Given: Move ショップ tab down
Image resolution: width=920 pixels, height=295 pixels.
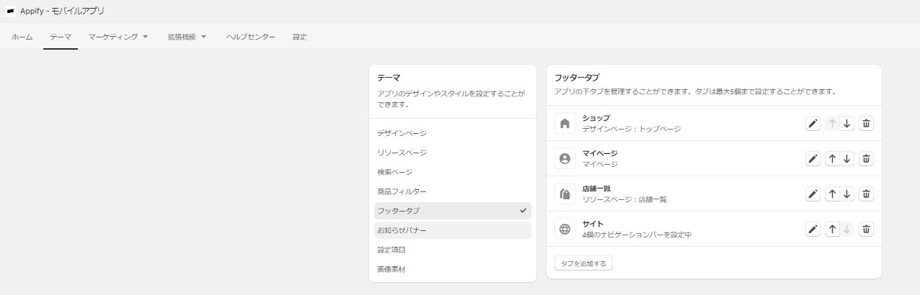Looking at the screenshot, I should (847, 123).
